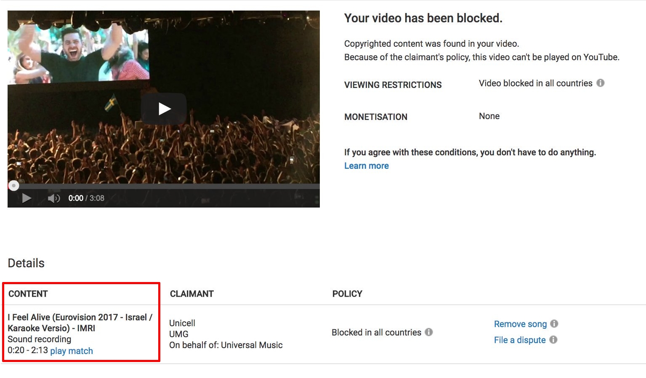This screenshot has width=646, height=378.
Task: Open the Learn more link
Action: point(367,166)
